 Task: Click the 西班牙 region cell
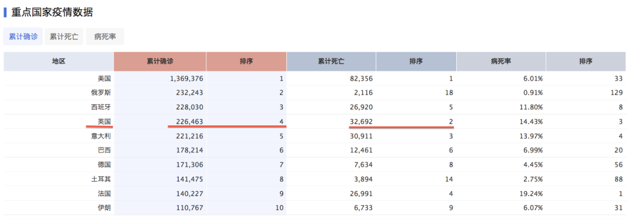point(101,107)
